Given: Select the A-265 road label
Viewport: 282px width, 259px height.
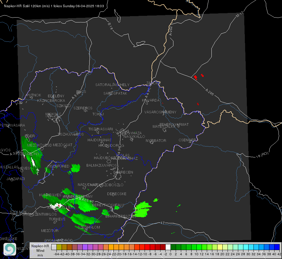Looking at the screenshot, I should 209,92.
